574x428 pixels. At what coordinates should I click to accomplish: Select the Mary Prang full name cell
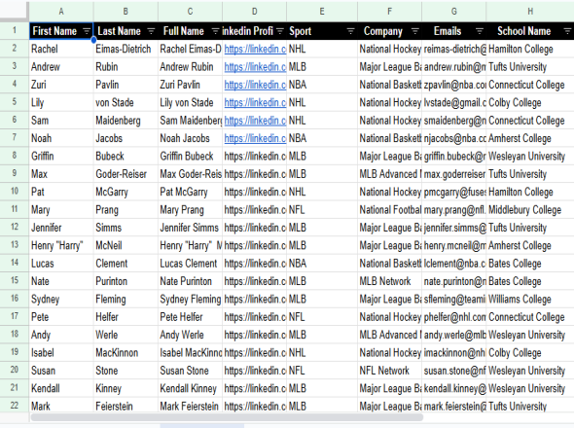click(190, 210)
